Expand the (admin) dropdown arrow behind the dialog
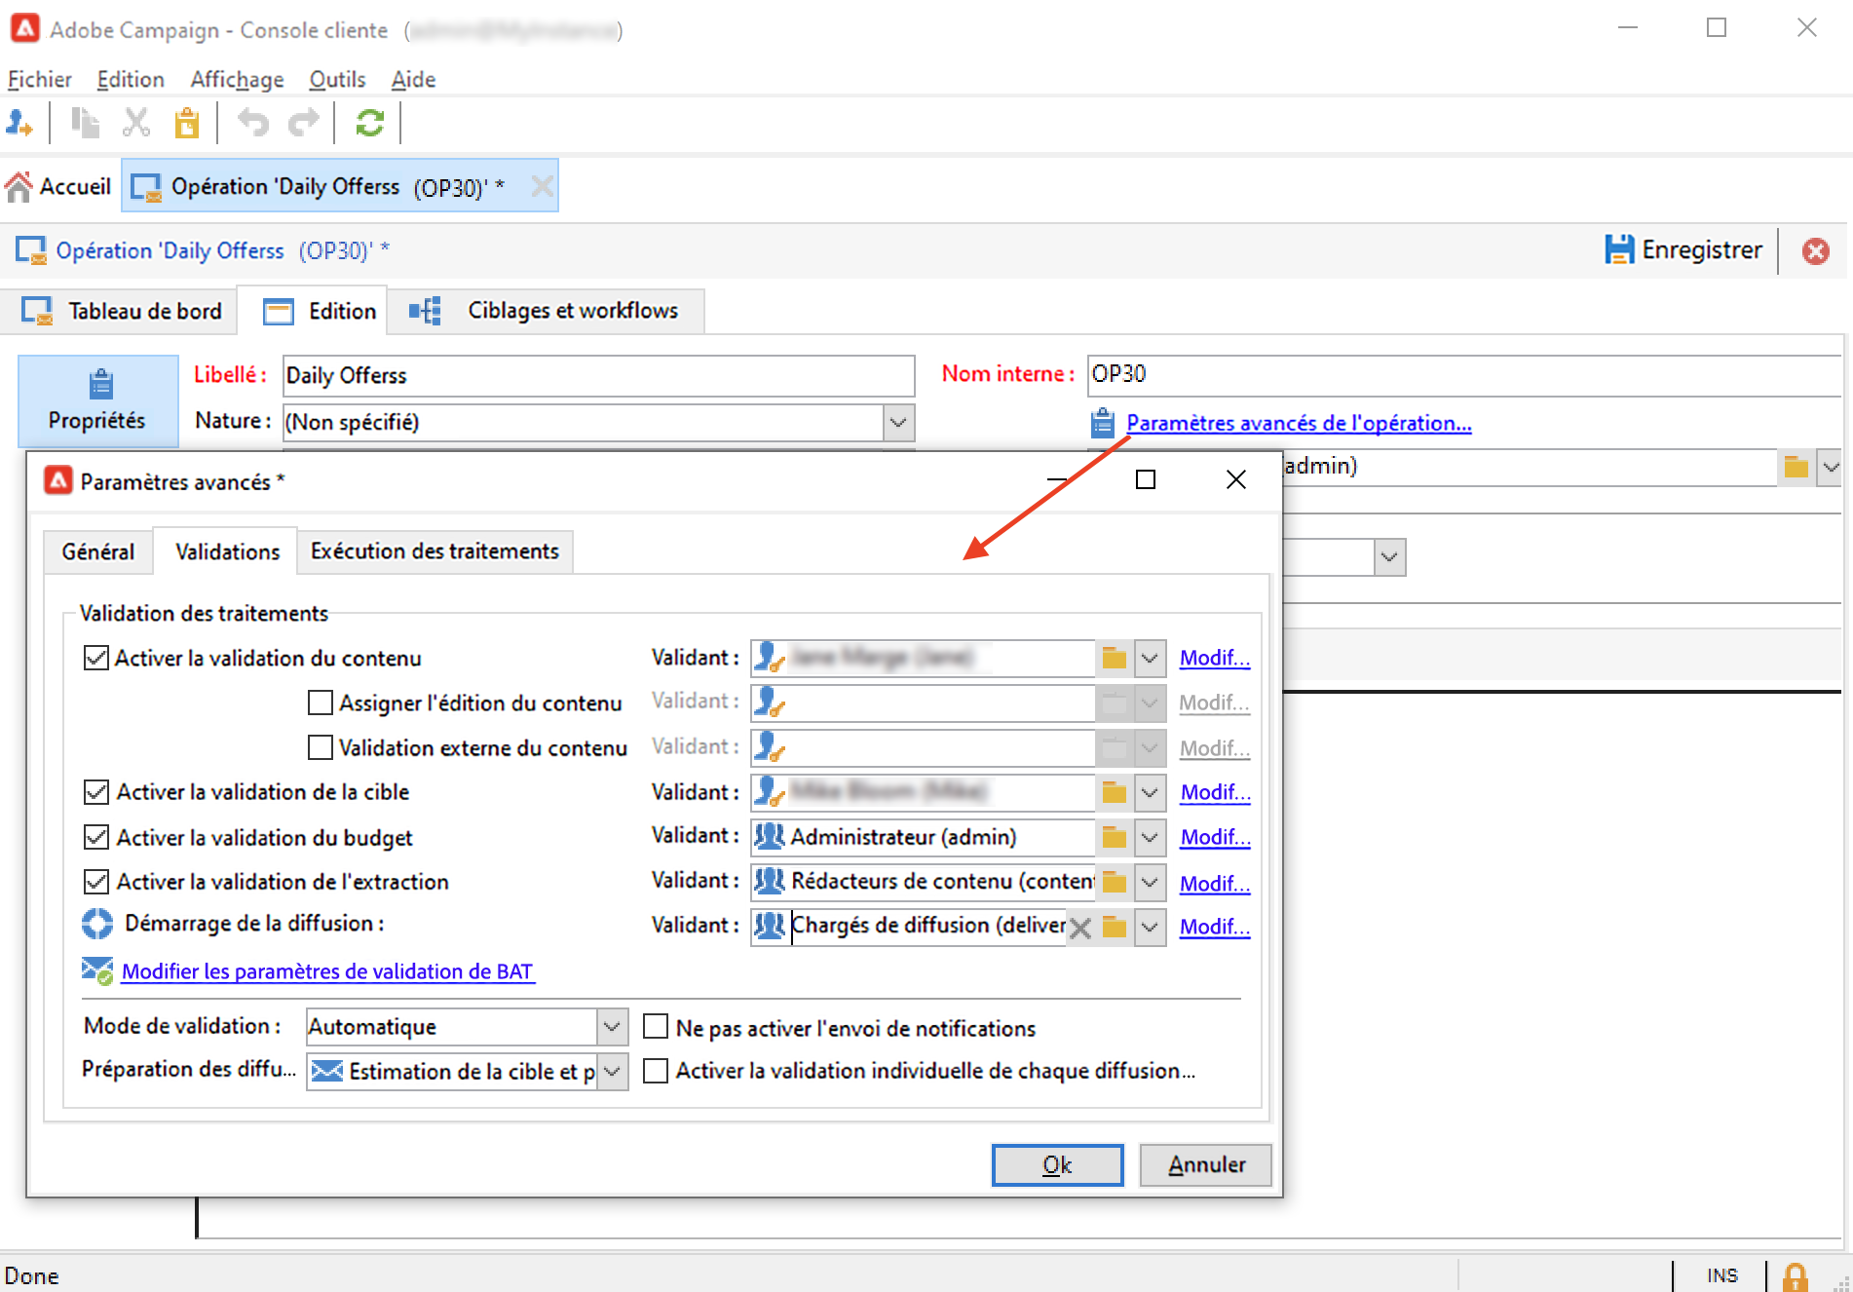The width and height of the screenshot is (1853, 1292). 1831,467
